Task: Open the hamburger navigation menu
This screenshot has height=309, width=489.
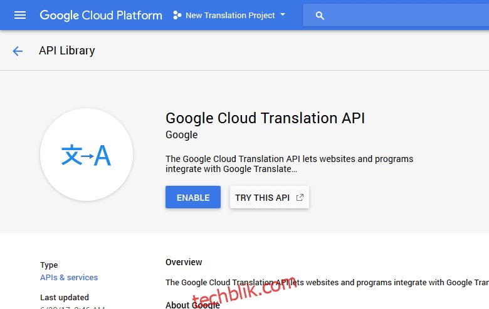Action: pos(20,15)
